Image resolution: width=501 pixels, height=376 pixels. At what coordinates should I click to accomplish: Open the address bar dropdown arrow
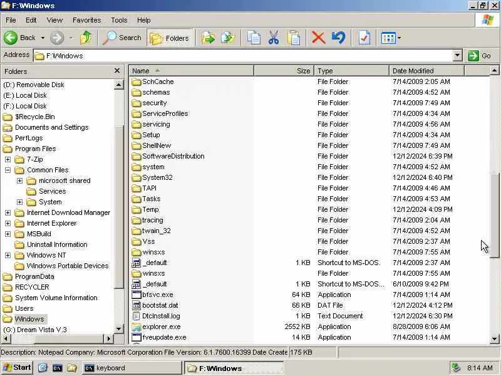click(457, 56)
